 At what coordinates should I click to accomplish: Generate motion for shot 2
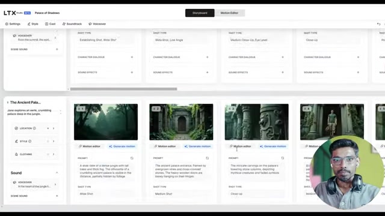tap(197, 146)
